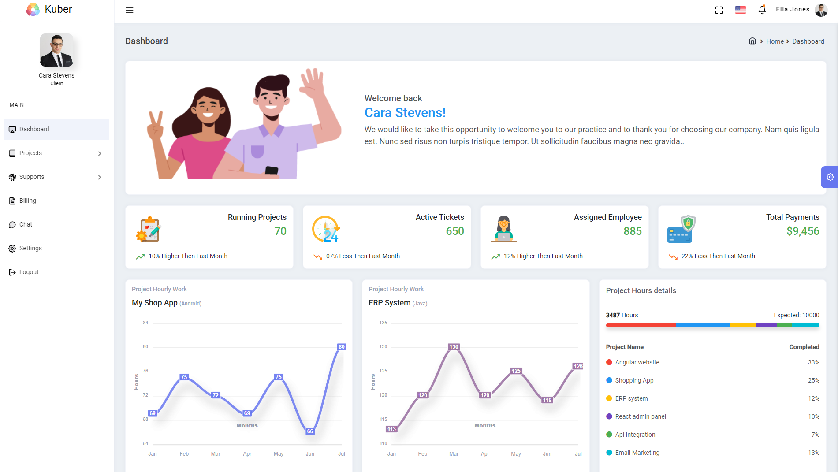The image size is (838, 472).
Task: Click the Logout arrow icon
Action: pyautogui.click(x=12, y=272)
